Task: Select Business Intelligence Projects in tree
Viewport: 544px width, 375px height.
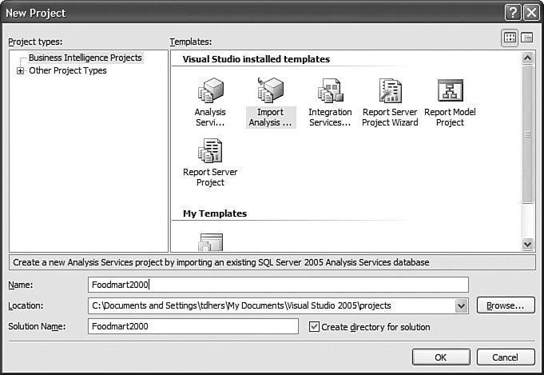Action: click(85, 58)
